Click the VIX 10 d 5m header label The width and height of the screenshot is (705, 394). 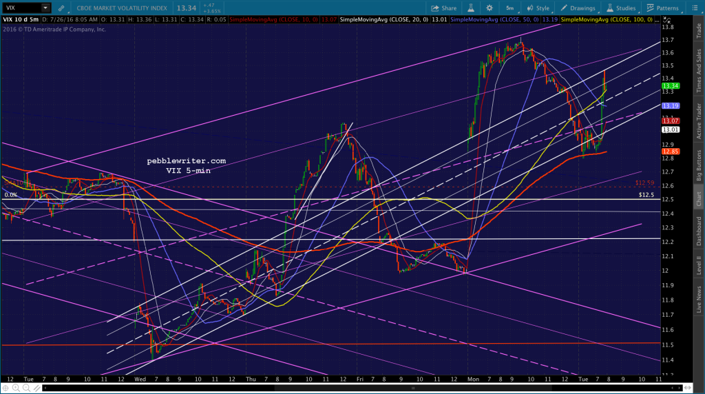coord(21,20)
